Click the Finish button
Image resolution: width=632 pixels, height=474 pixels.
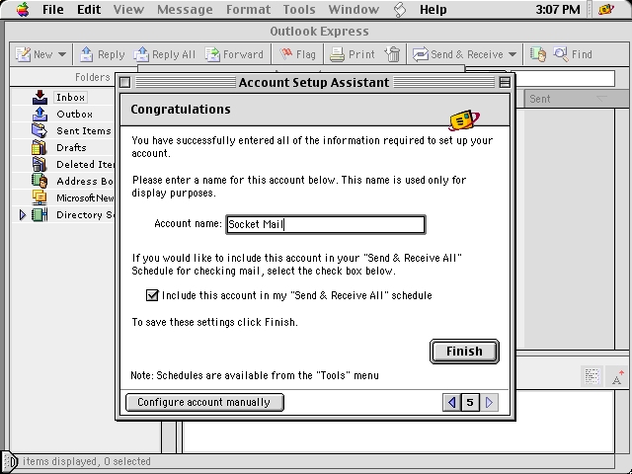(x=464, y=352)
